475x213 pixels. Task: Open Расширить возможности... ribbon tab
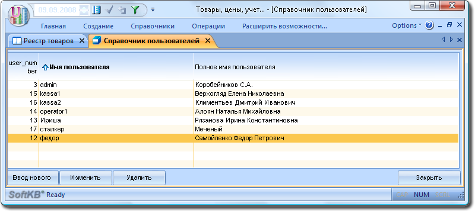(x=284, y=26)
